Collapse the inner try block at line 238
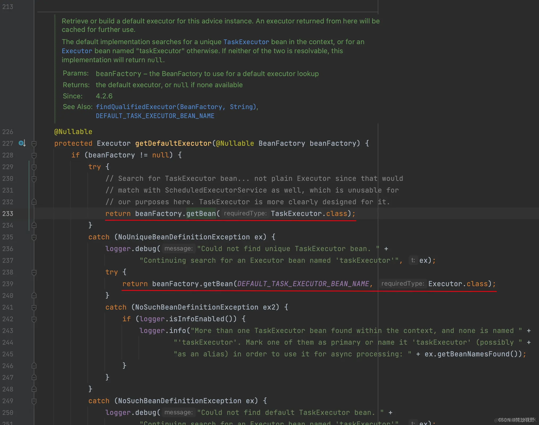Image resolution: width=539 pixels, height=425 pixels. 34,272
